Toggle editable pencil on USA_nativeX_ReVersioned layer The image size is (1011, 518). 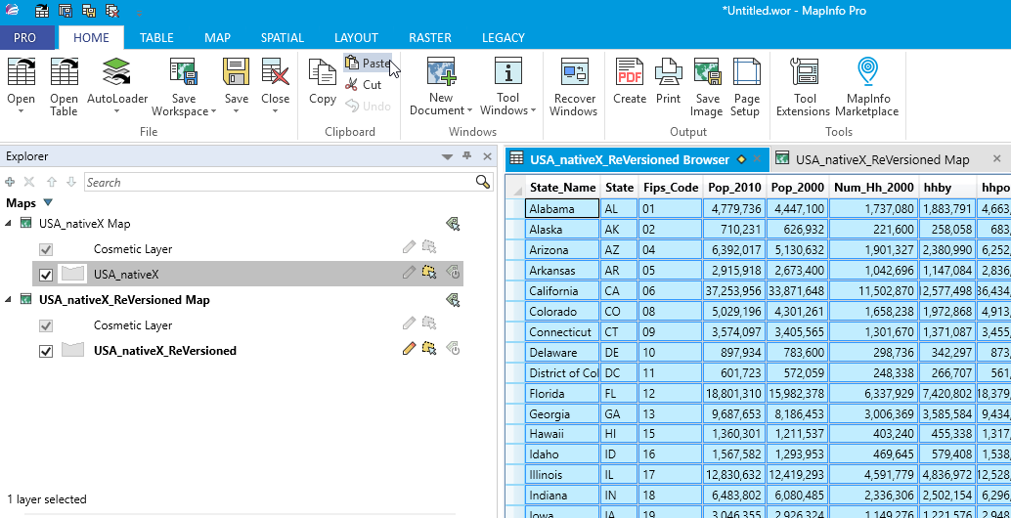pyautogui.click(x=408, y=349)
